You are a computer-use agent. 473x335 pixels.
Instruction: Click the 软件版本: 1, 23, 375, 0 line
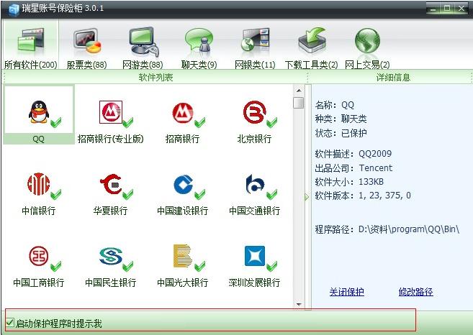coord(363,196)
